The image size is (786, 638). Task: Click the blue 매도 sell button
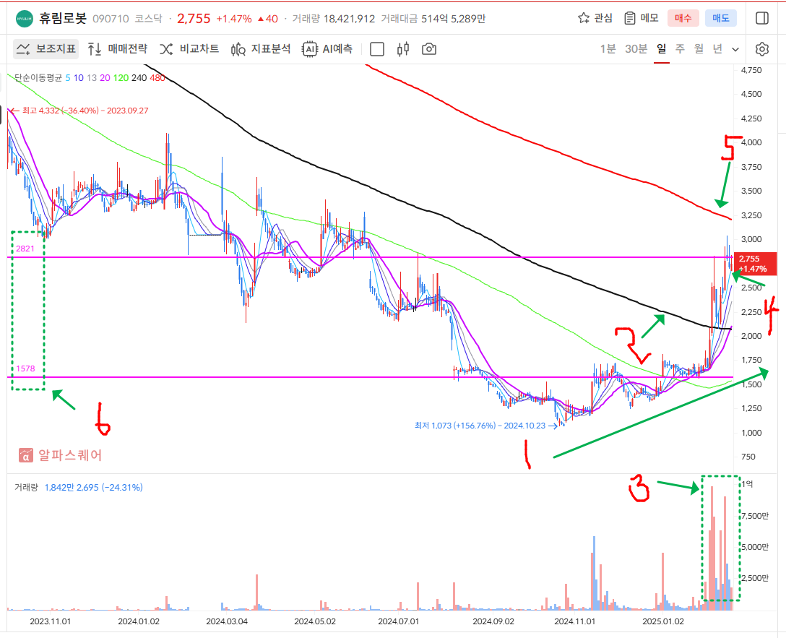pos(721,19)
